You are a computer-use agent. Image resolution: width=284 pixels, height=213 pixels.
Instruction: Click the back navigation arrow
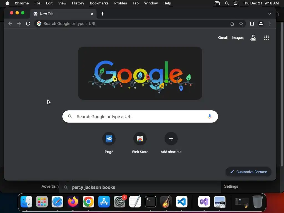click(x=10, y=24)
